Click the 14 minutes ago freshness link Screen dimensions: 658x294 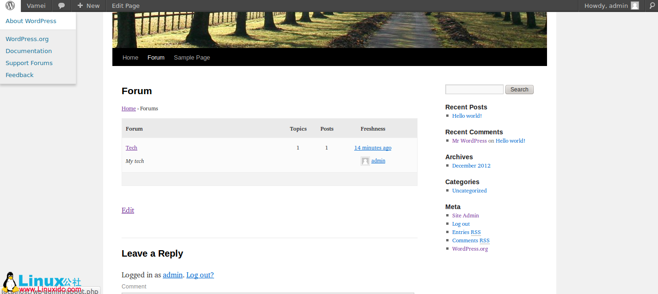(x=373, y=148)
